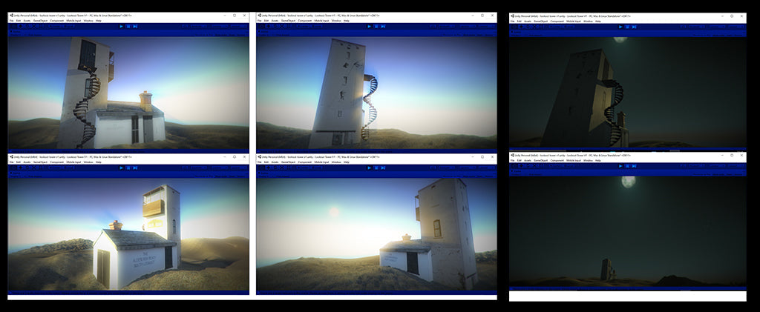Open Assets menu in the daytime spiral-stair-only tower window
This screenshot has width=760, height=312.
pos(277,20)
